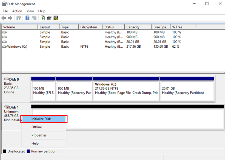Toggle the console tree pane icon
The height and width of the screenshot is (160, 225).
pyautogui.click(x=19, y=18)
